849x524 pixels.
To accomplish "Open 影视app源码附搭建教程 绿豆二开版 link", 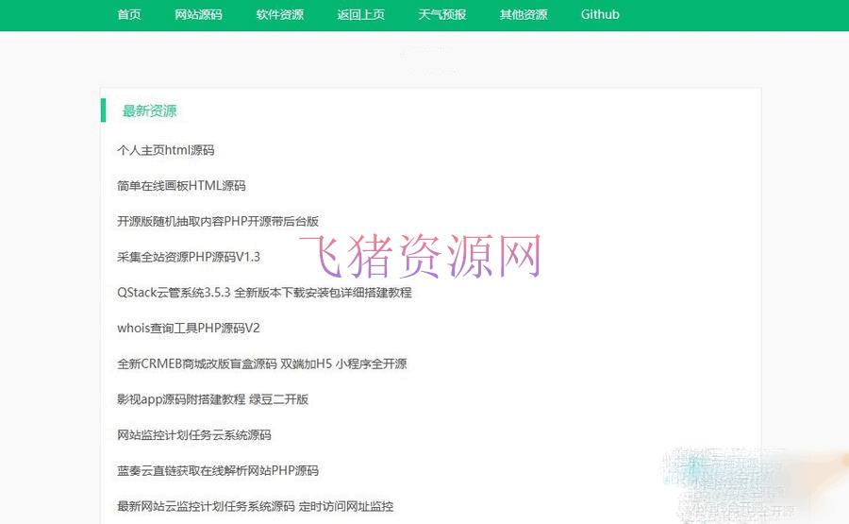I will tap(213, 399).
